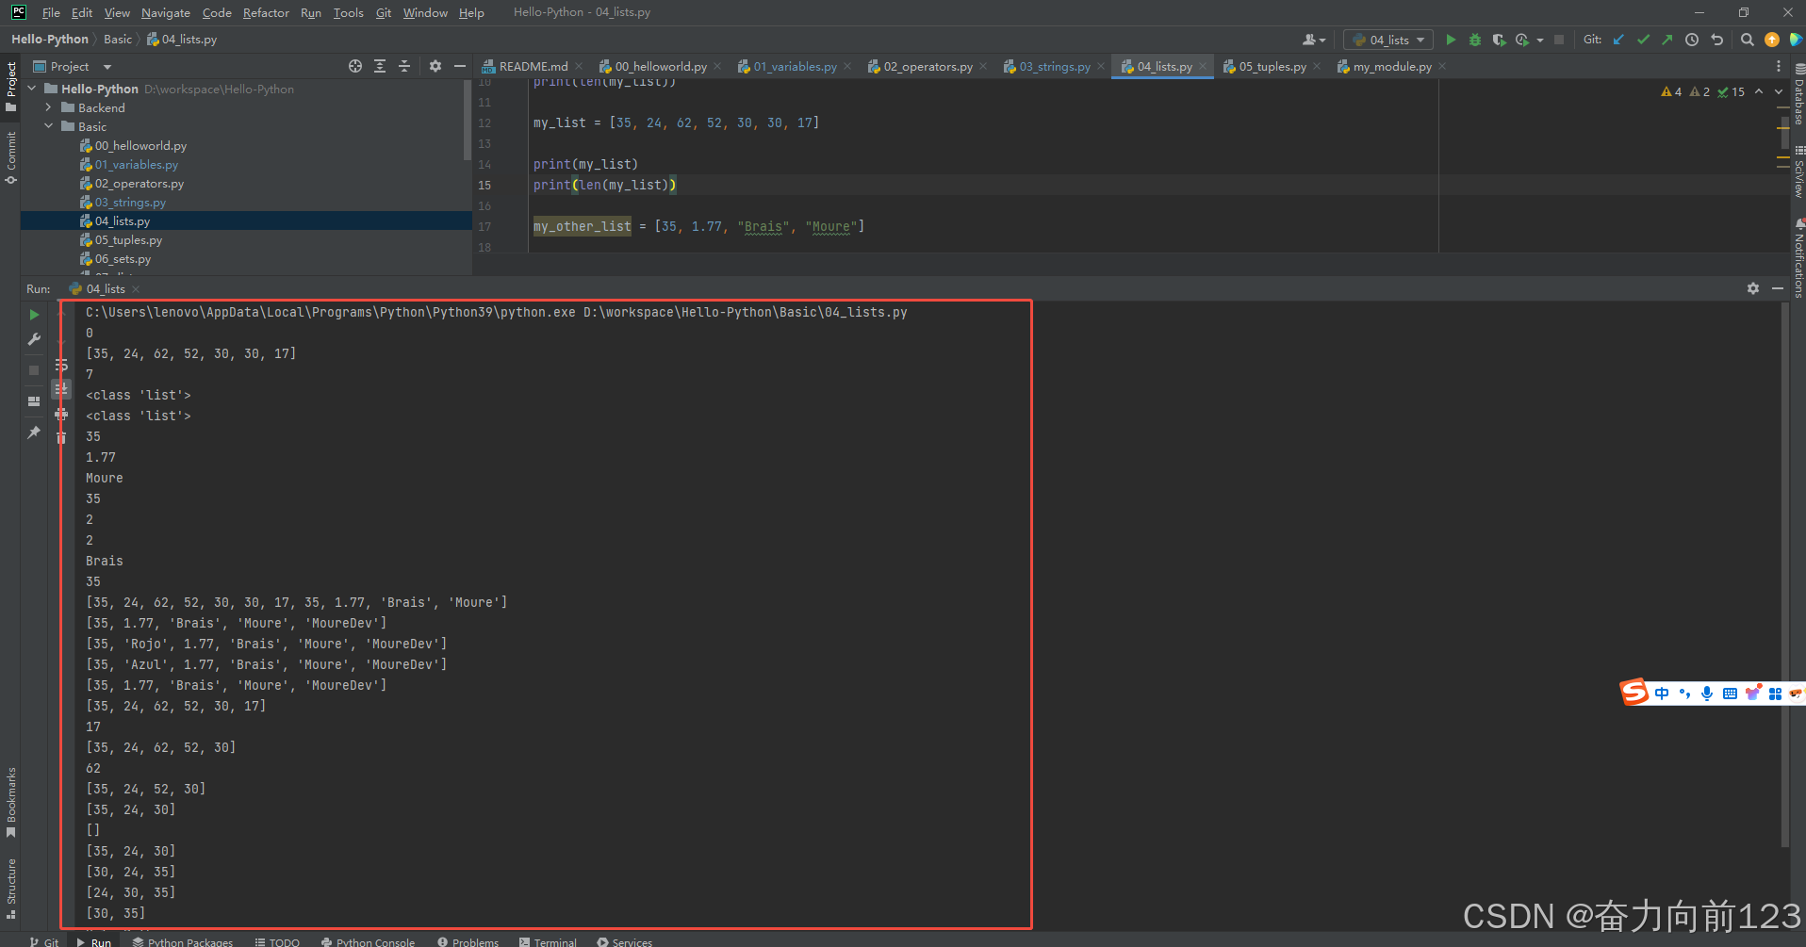Close the my_module.py tab
This screenshot has width=1806, height=947.
click(1442, 66)
